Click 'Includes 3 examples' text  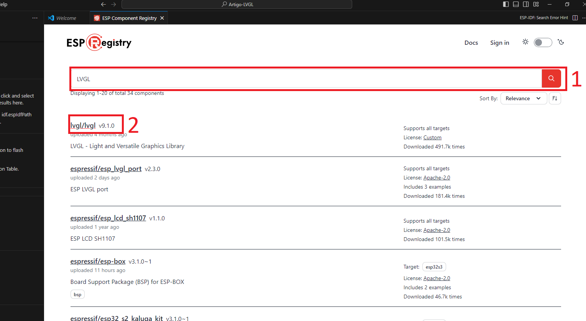click(x=427, y=187)
